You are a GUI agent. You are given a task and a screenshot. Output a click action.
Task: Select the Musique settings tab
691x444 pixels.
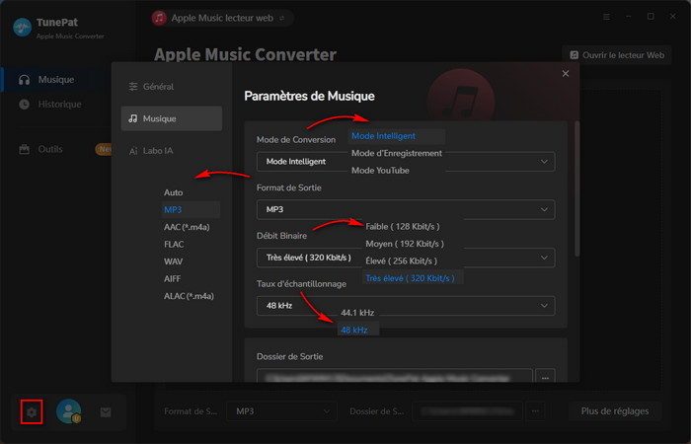pyautogui.click(x=171, y=118)
